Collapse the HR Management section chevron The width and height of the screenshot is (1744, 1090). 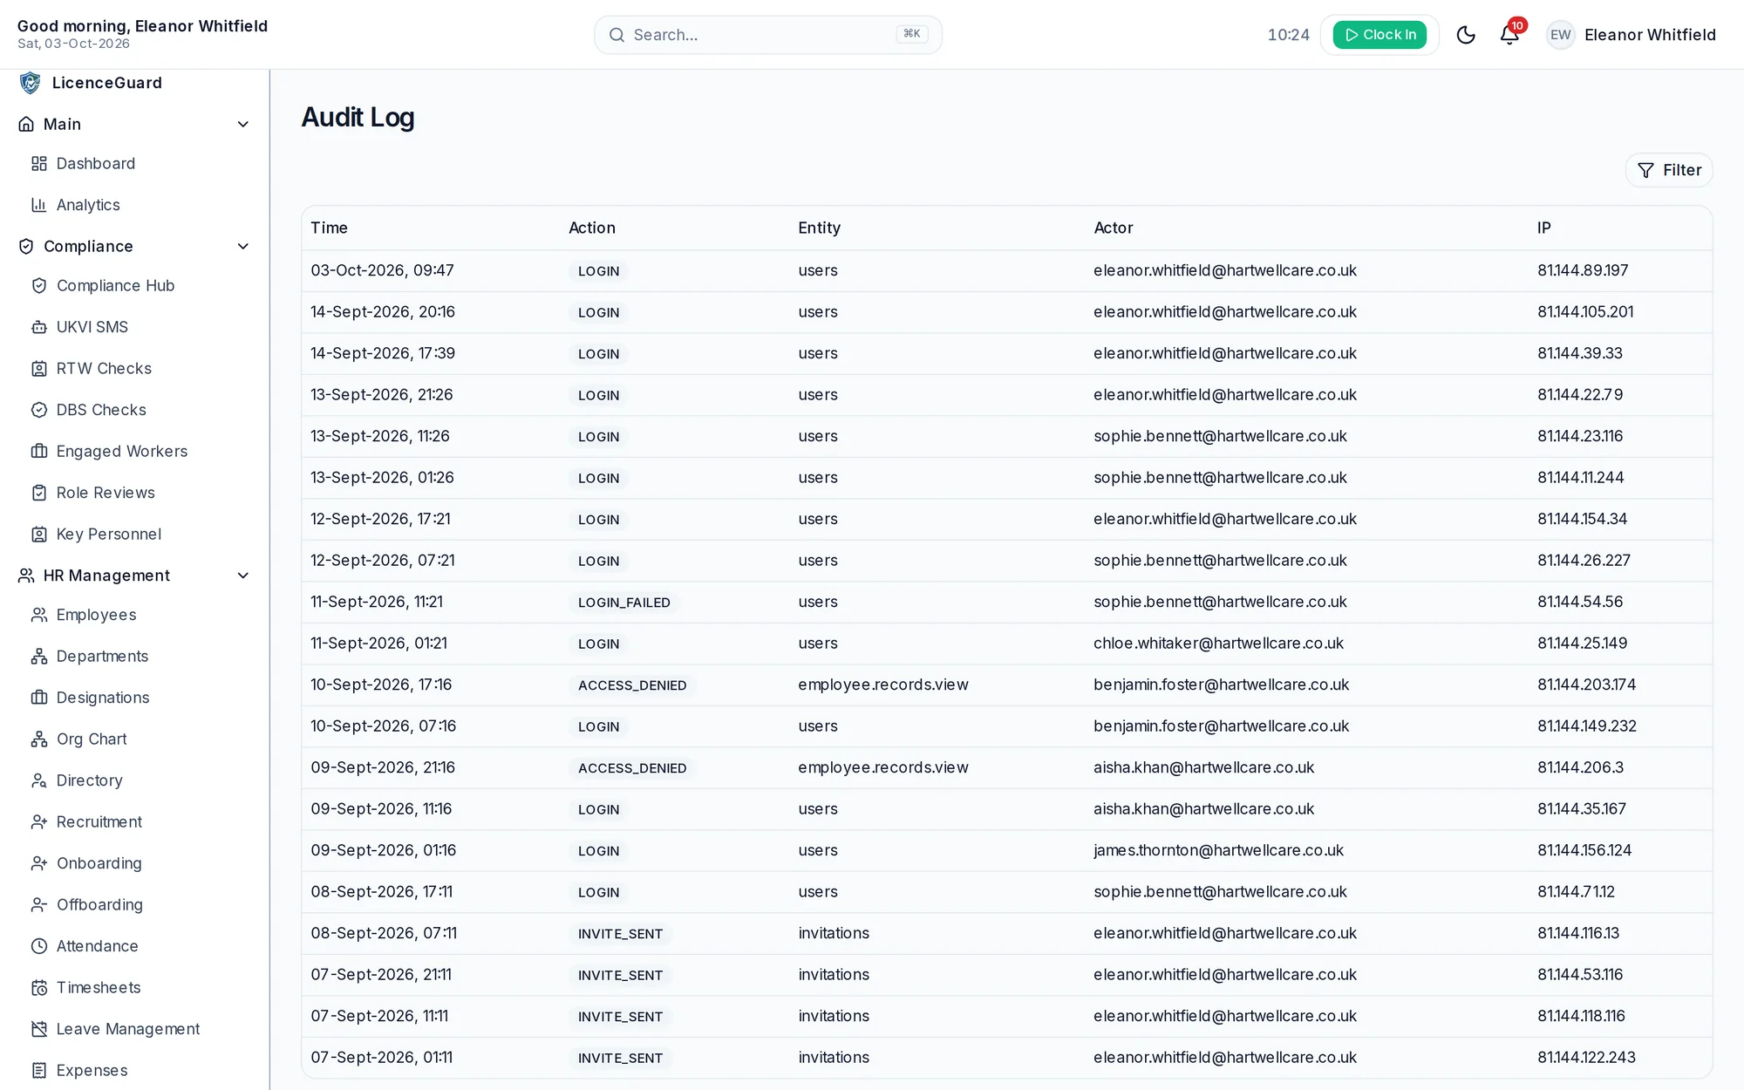pos(243,576)
